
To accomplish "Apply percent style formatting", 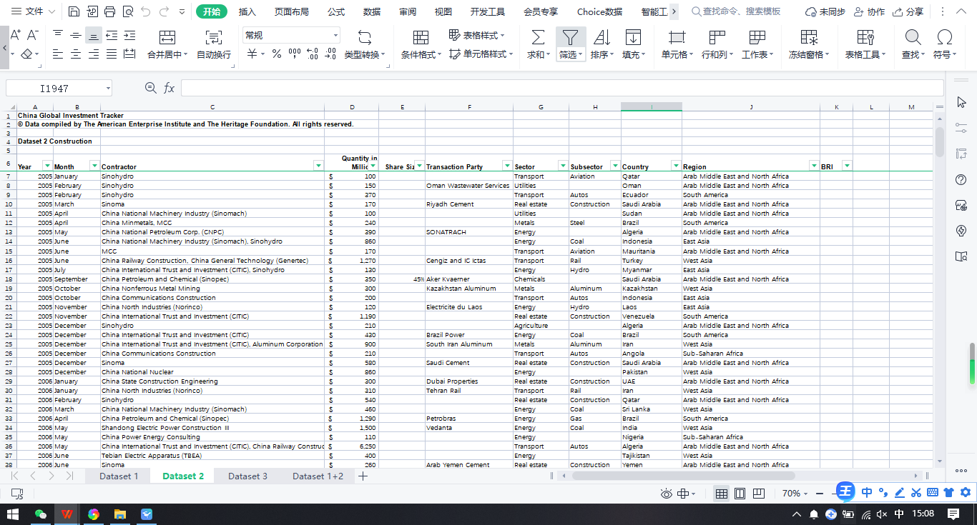I will (276, 54).
